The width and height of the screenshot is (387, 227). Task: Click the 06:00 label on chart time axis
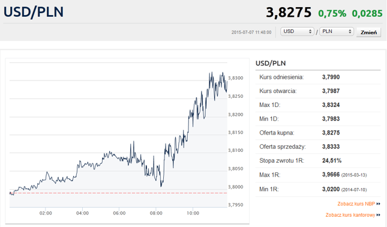(119, 213)
